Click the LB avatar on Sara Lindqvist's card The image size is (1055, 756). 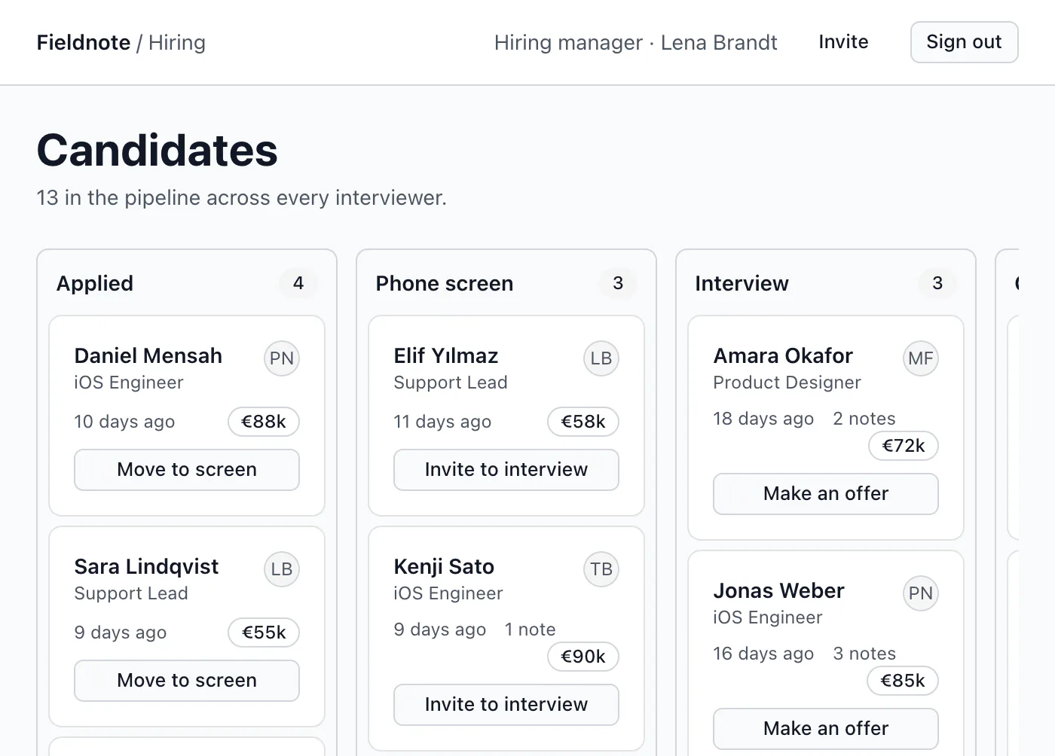coord(282,569)
